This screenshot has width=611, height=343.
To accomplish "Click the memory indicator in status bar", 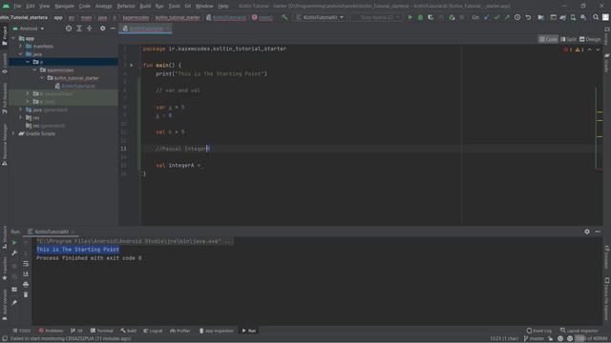I will [x=592, y=339].
